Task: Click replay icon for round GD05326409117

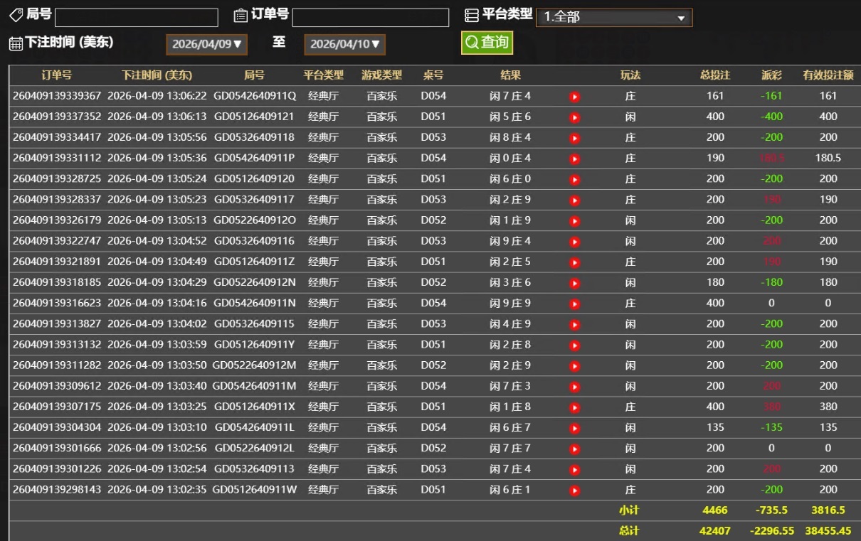Action: pyautogui.click(x=574, y=200)
